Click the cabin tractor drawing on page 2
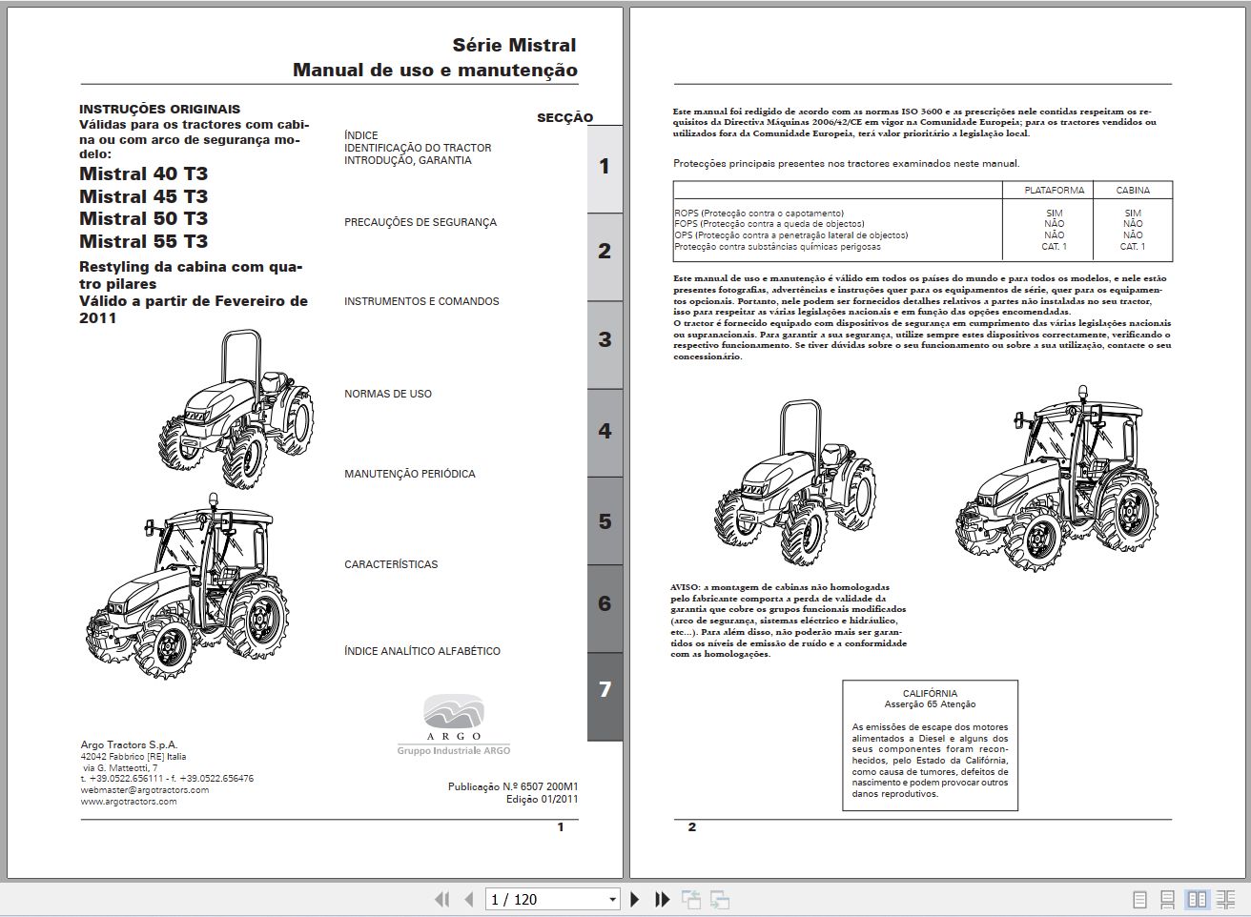 1056,479
